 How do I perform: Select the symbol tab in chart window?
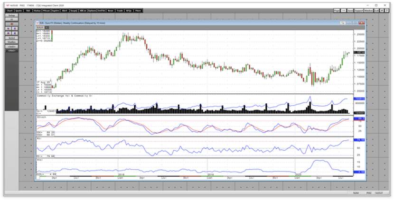click(x=40, y=27)
